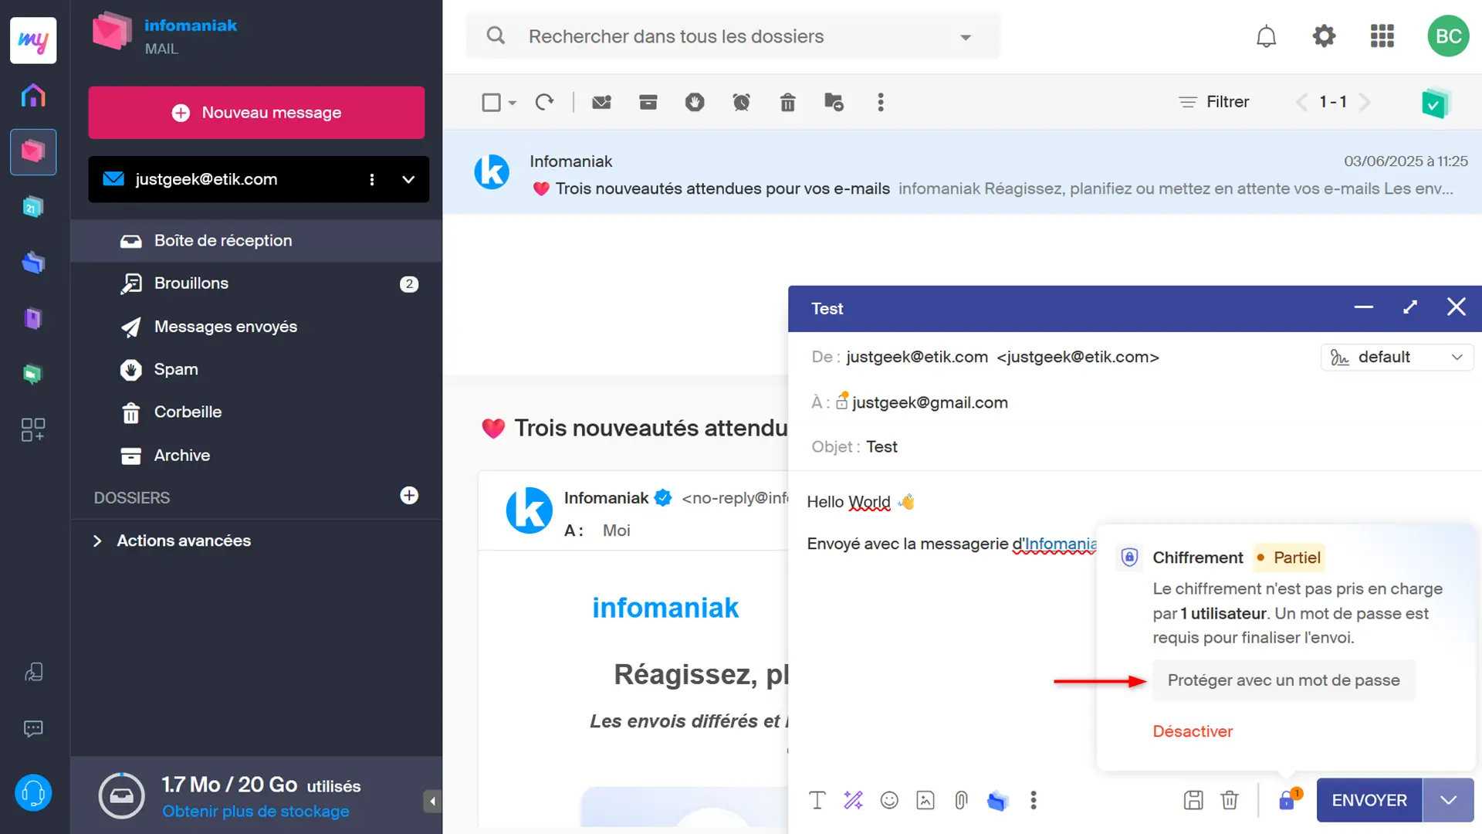1482x834 pixels.
Task: Open the settings gear
Action: click(1324, 36)
